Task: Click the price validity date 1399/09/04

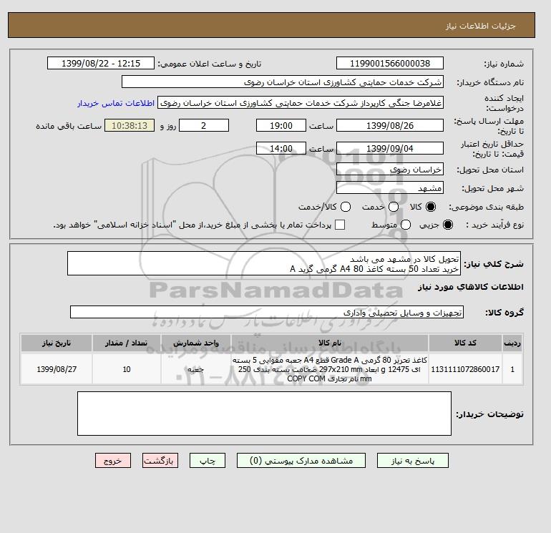Action: coord(390,148)
